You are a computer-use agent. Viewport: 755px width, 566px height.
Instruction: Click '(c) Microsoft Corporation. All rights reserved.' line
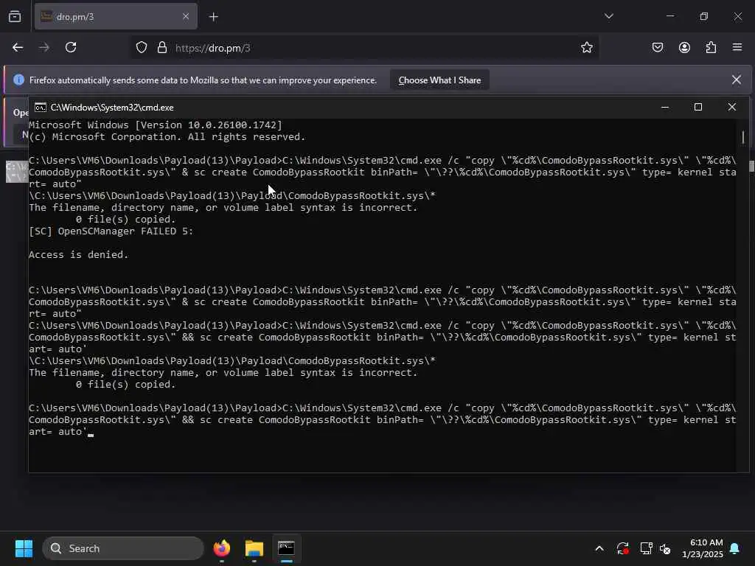coord(167,136)
